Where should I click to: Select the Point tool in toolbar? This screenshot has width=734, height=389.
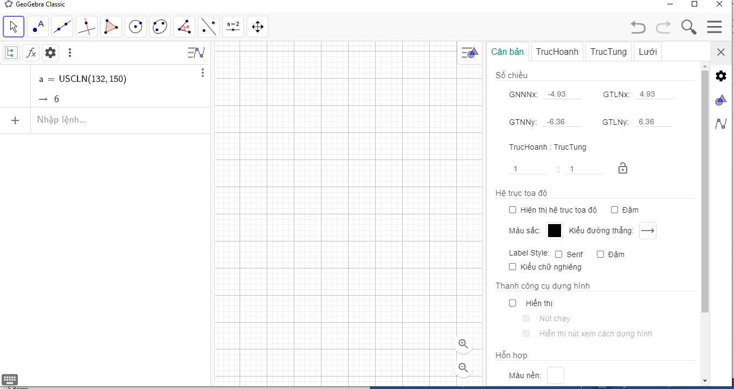tap(38, 27)
